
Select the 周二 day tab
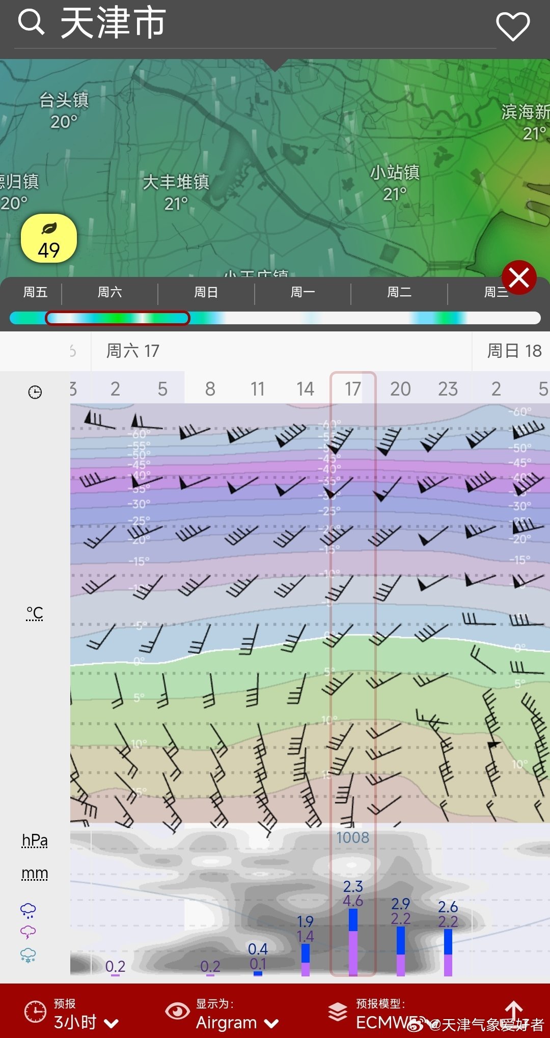pos(399,292)
